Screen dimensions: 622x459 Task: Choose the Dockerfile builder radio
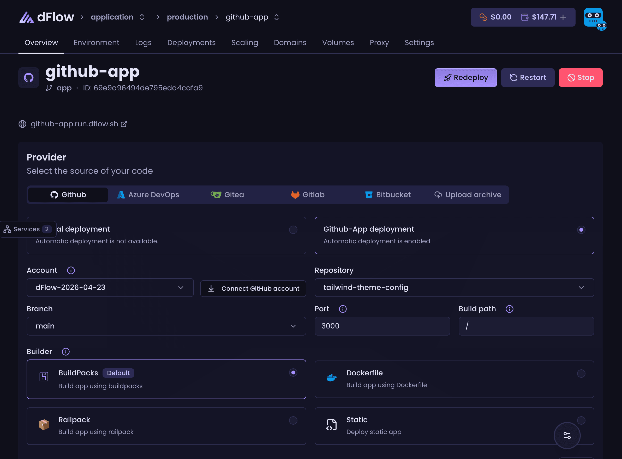point(581,374)
